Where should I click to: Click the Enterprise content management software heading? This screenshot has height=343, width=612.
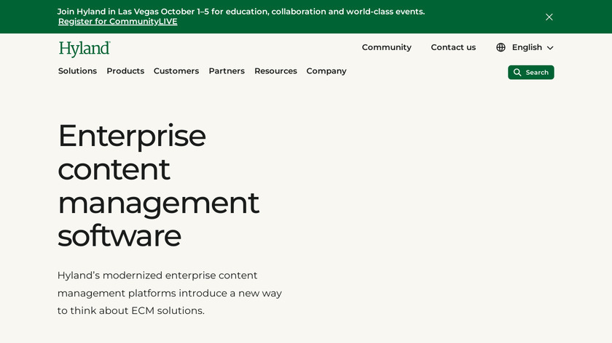[158, 185]
